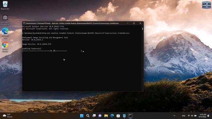
Task: Open the Windows Start menu
Action: point(82,116)
